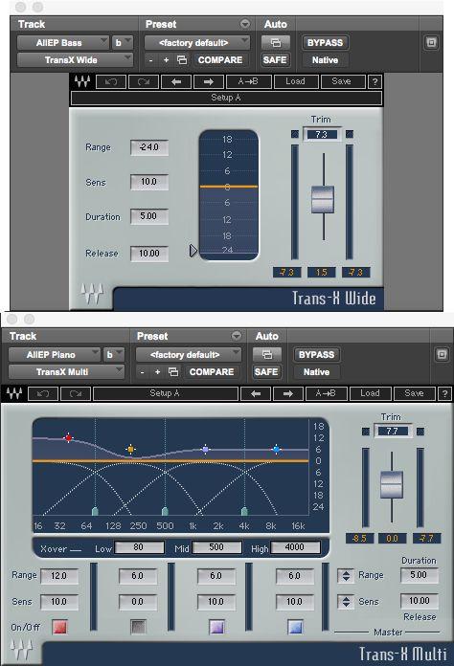Toggle the gray low-mid band On/Off button
The height and width of the screenshot is (666, 454).
[138, 627]
